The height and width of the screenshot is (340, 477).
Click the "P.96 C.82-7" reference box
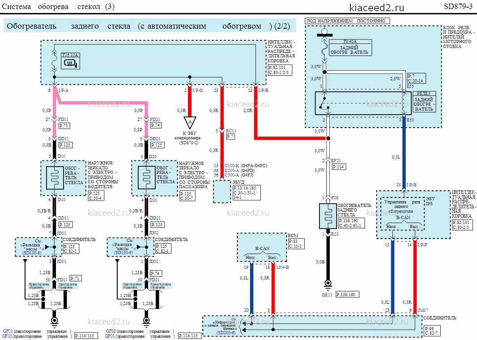(432, 331)
